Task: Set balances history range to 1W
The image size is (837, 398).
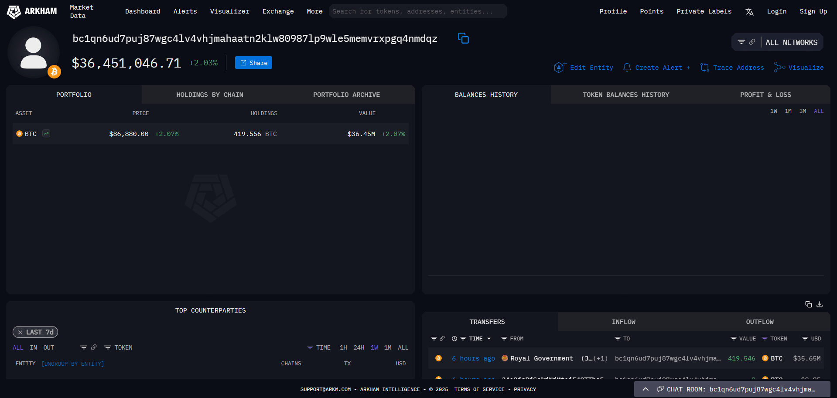Action: click(773, 111)
